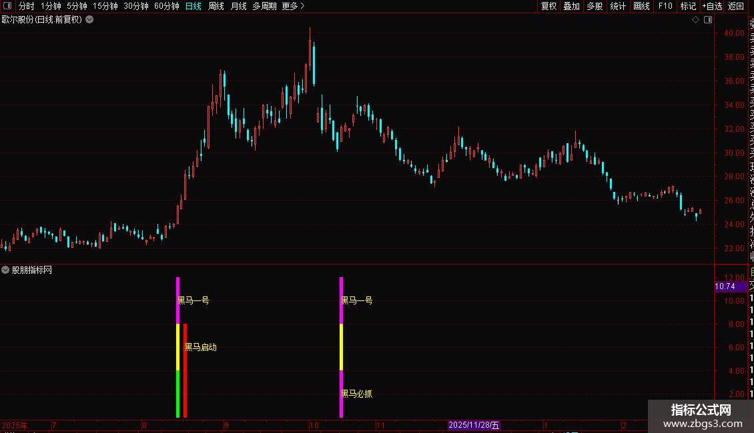Click the 黑马启动 signal label
Image resolution: width=754 pixels, height=433 pixels.
pos(201,347)
